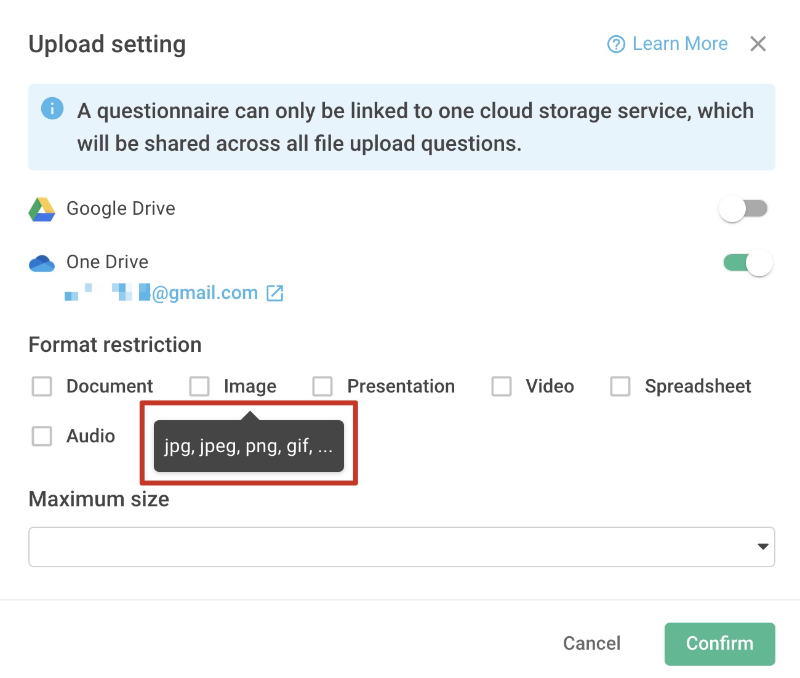Viewport: 800px width, 678px height.
Task: Disable the One Drive toggle
Action: point(746,263)
